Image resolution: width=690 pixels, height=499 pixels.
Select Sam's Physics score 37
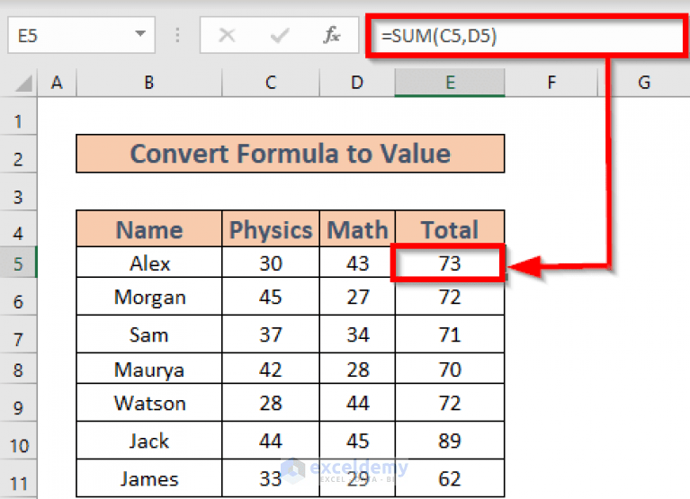[x=271, y=334]
